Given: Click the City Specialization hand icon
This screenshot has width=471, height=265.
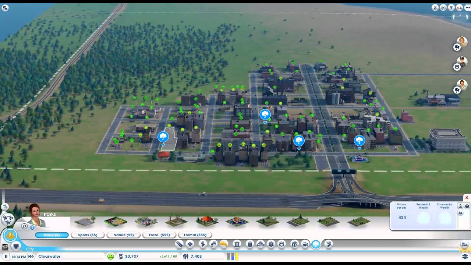Looking at the screenshot, I should [10, 235].
